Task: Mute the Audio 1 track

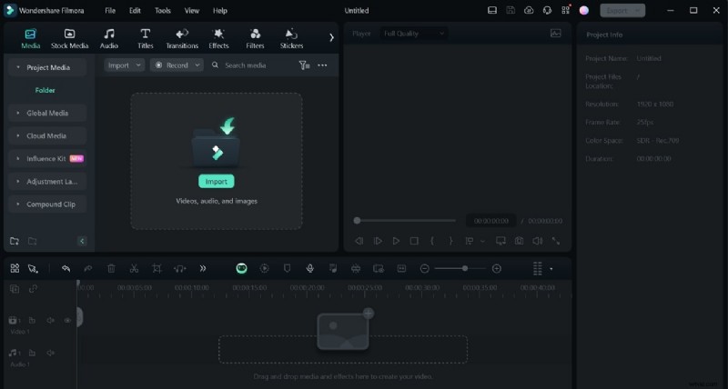Action: click(50, 353)
